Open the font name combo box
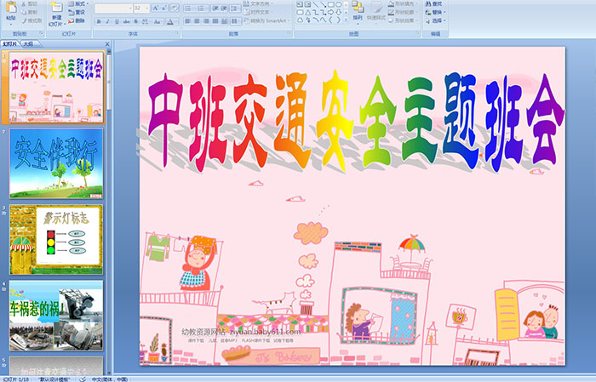Screen dimensions: 596x382 click(113, 8)
